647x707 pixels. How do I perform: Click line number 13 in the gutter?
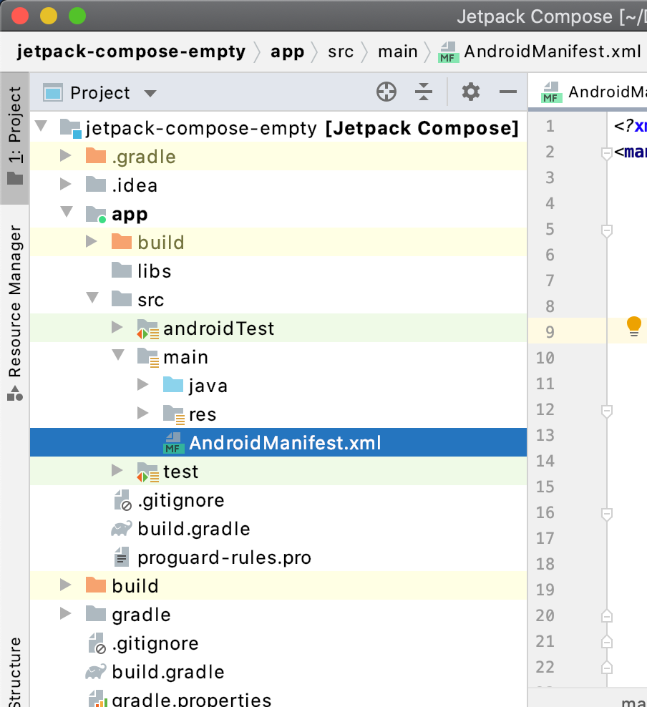pyautogui.click(x=545, y=435)
